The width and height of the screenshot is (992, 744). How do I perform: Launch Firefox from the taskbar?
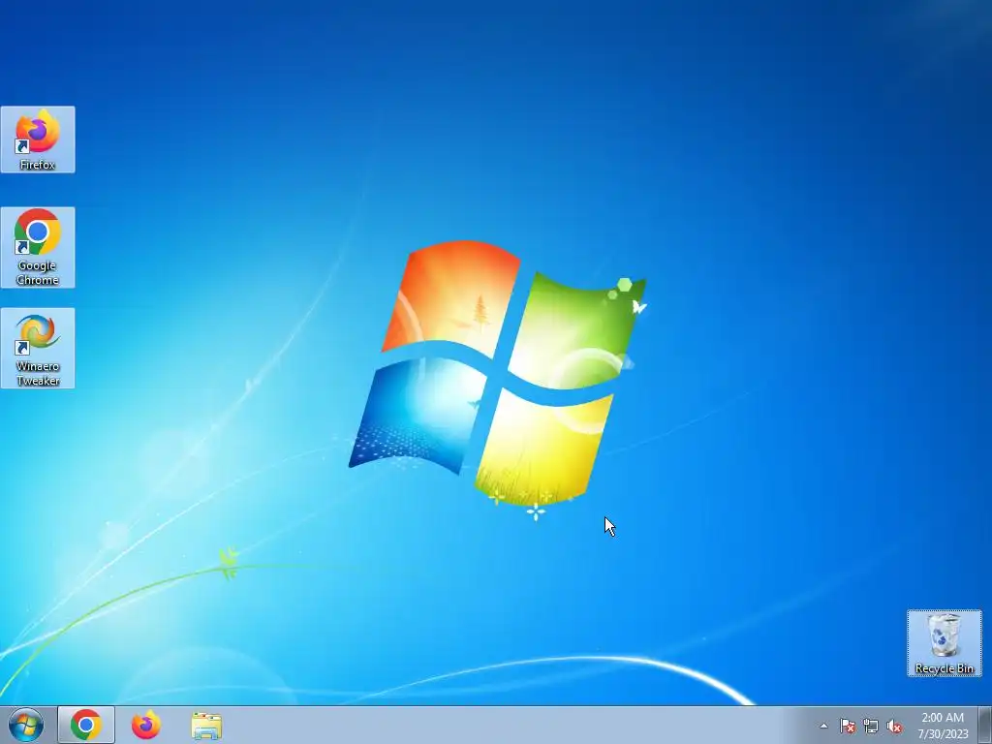click(x=146, y=725)
